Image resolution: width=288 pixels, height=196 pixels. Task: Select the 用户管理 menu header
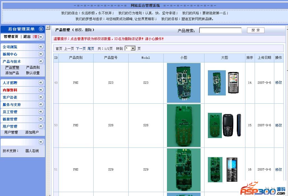click(x=10, y=127)
